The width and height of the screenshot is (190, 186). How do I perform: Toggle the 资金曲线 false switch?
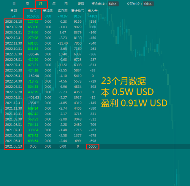[x=113, y=4]
